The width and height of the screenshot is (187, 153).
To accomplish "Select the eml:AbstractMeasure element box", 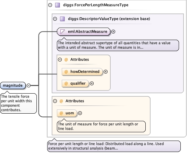I will click(84, 31).
